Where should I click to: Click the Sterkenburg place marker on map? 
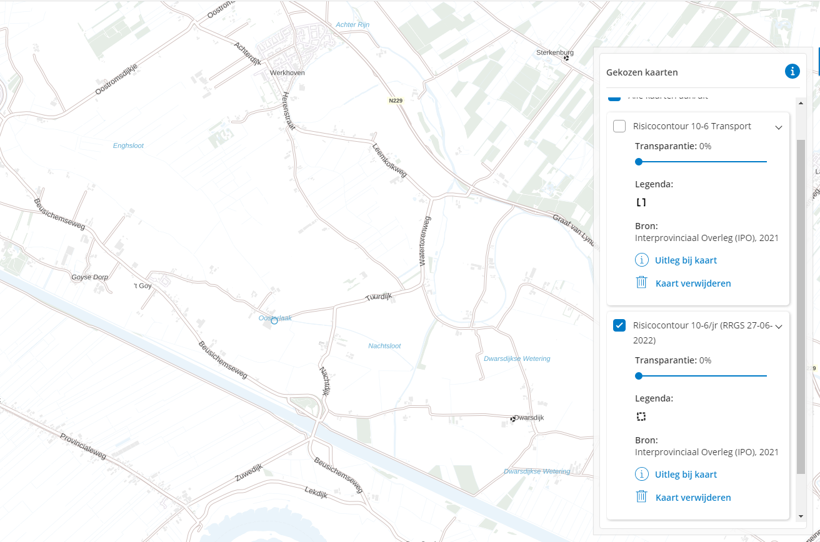[x=566, y=58]
